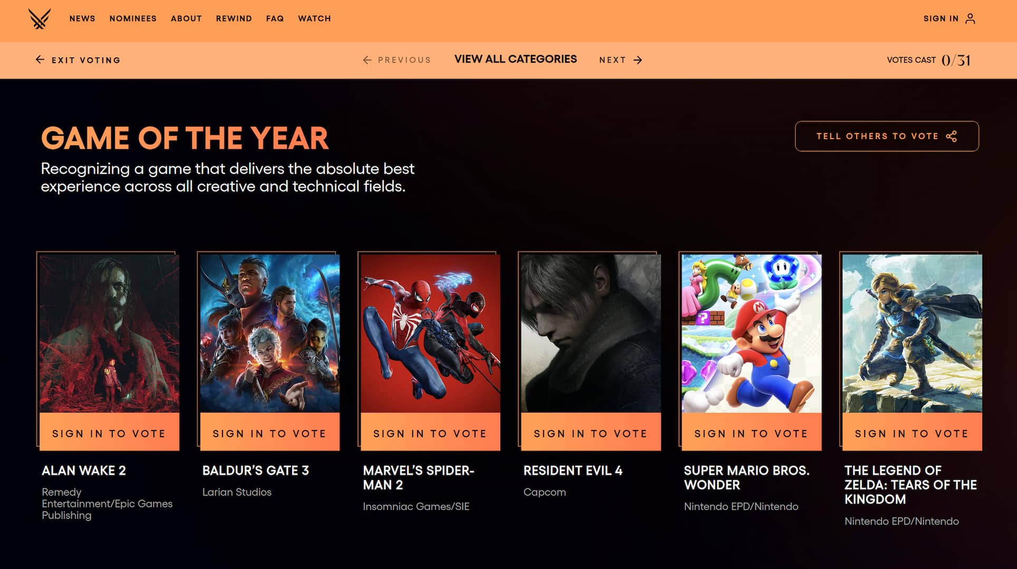Click the left arrow icon beside Previous
The height and width of the screenshot is (569, 1017).
coord(367,60)
